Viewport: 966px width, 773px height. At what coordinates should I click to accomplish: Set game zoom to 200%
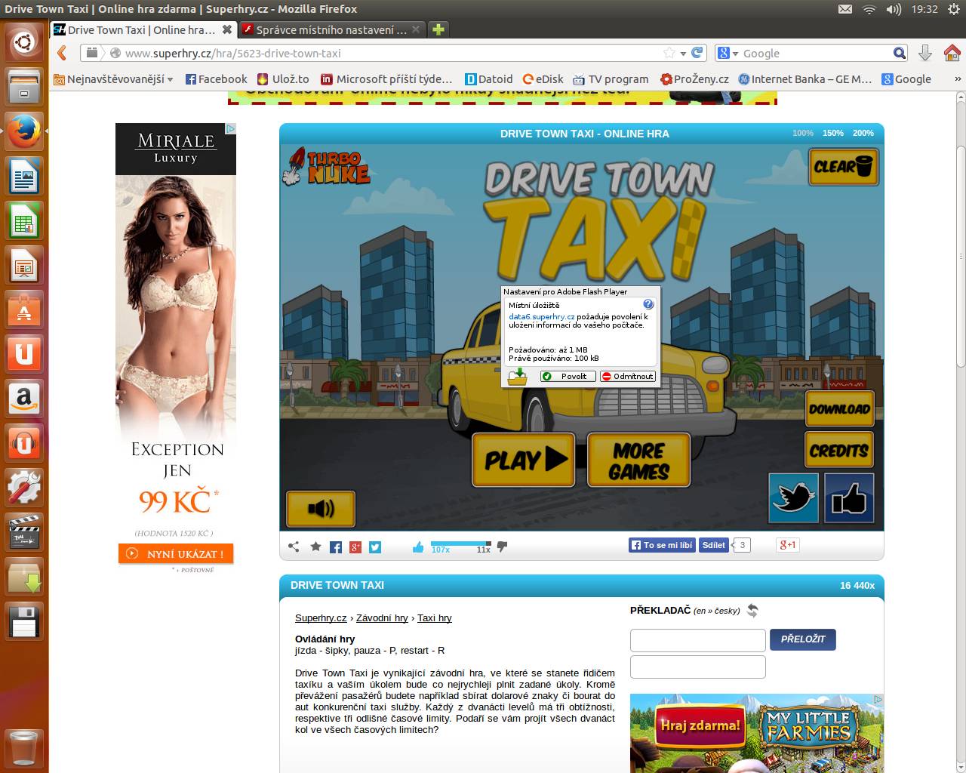pos(863,133)
